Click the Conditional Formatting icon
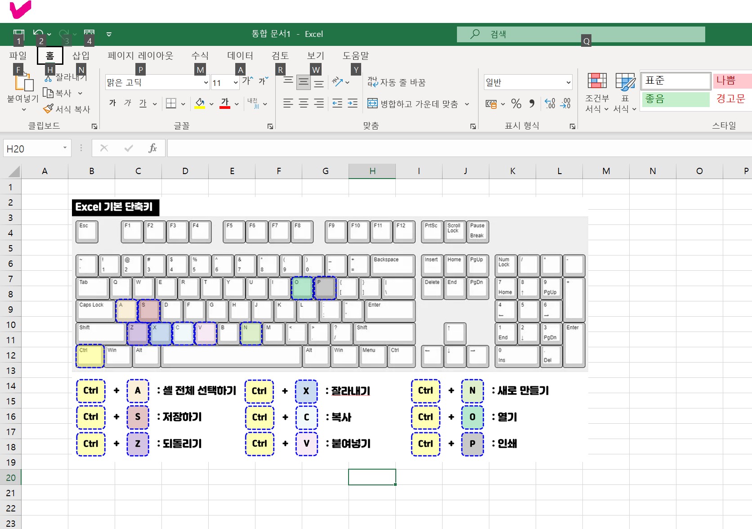The image size is (752, 529). pos(597,81)
